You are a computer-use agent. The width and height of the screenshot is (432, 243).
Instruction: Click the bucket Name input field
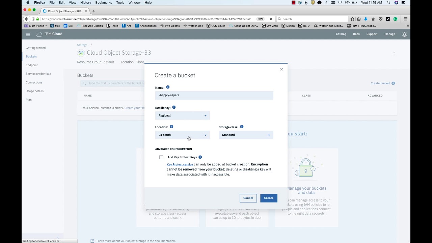214,95
